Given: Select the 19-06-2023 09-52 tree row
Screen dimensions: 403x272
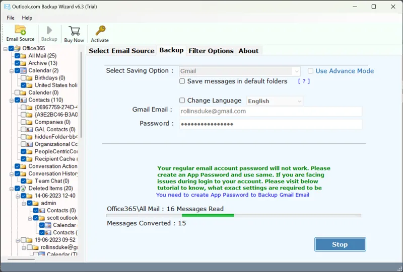Looking at the screenshot, I should (55, 240).
